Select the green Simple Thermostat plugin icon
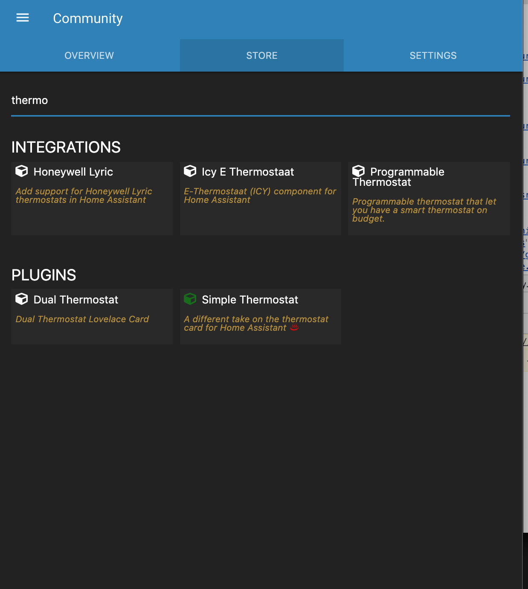Viewport: 528px width, 589px height. 190,299
